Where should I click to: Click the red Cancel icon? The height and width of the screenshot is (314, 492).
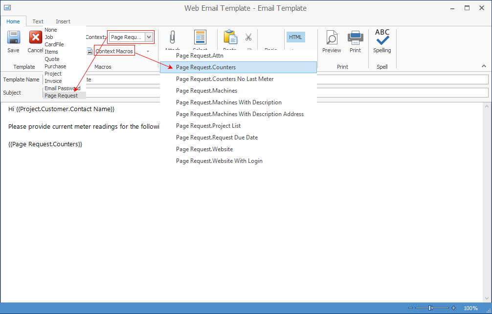coord(35,37)
